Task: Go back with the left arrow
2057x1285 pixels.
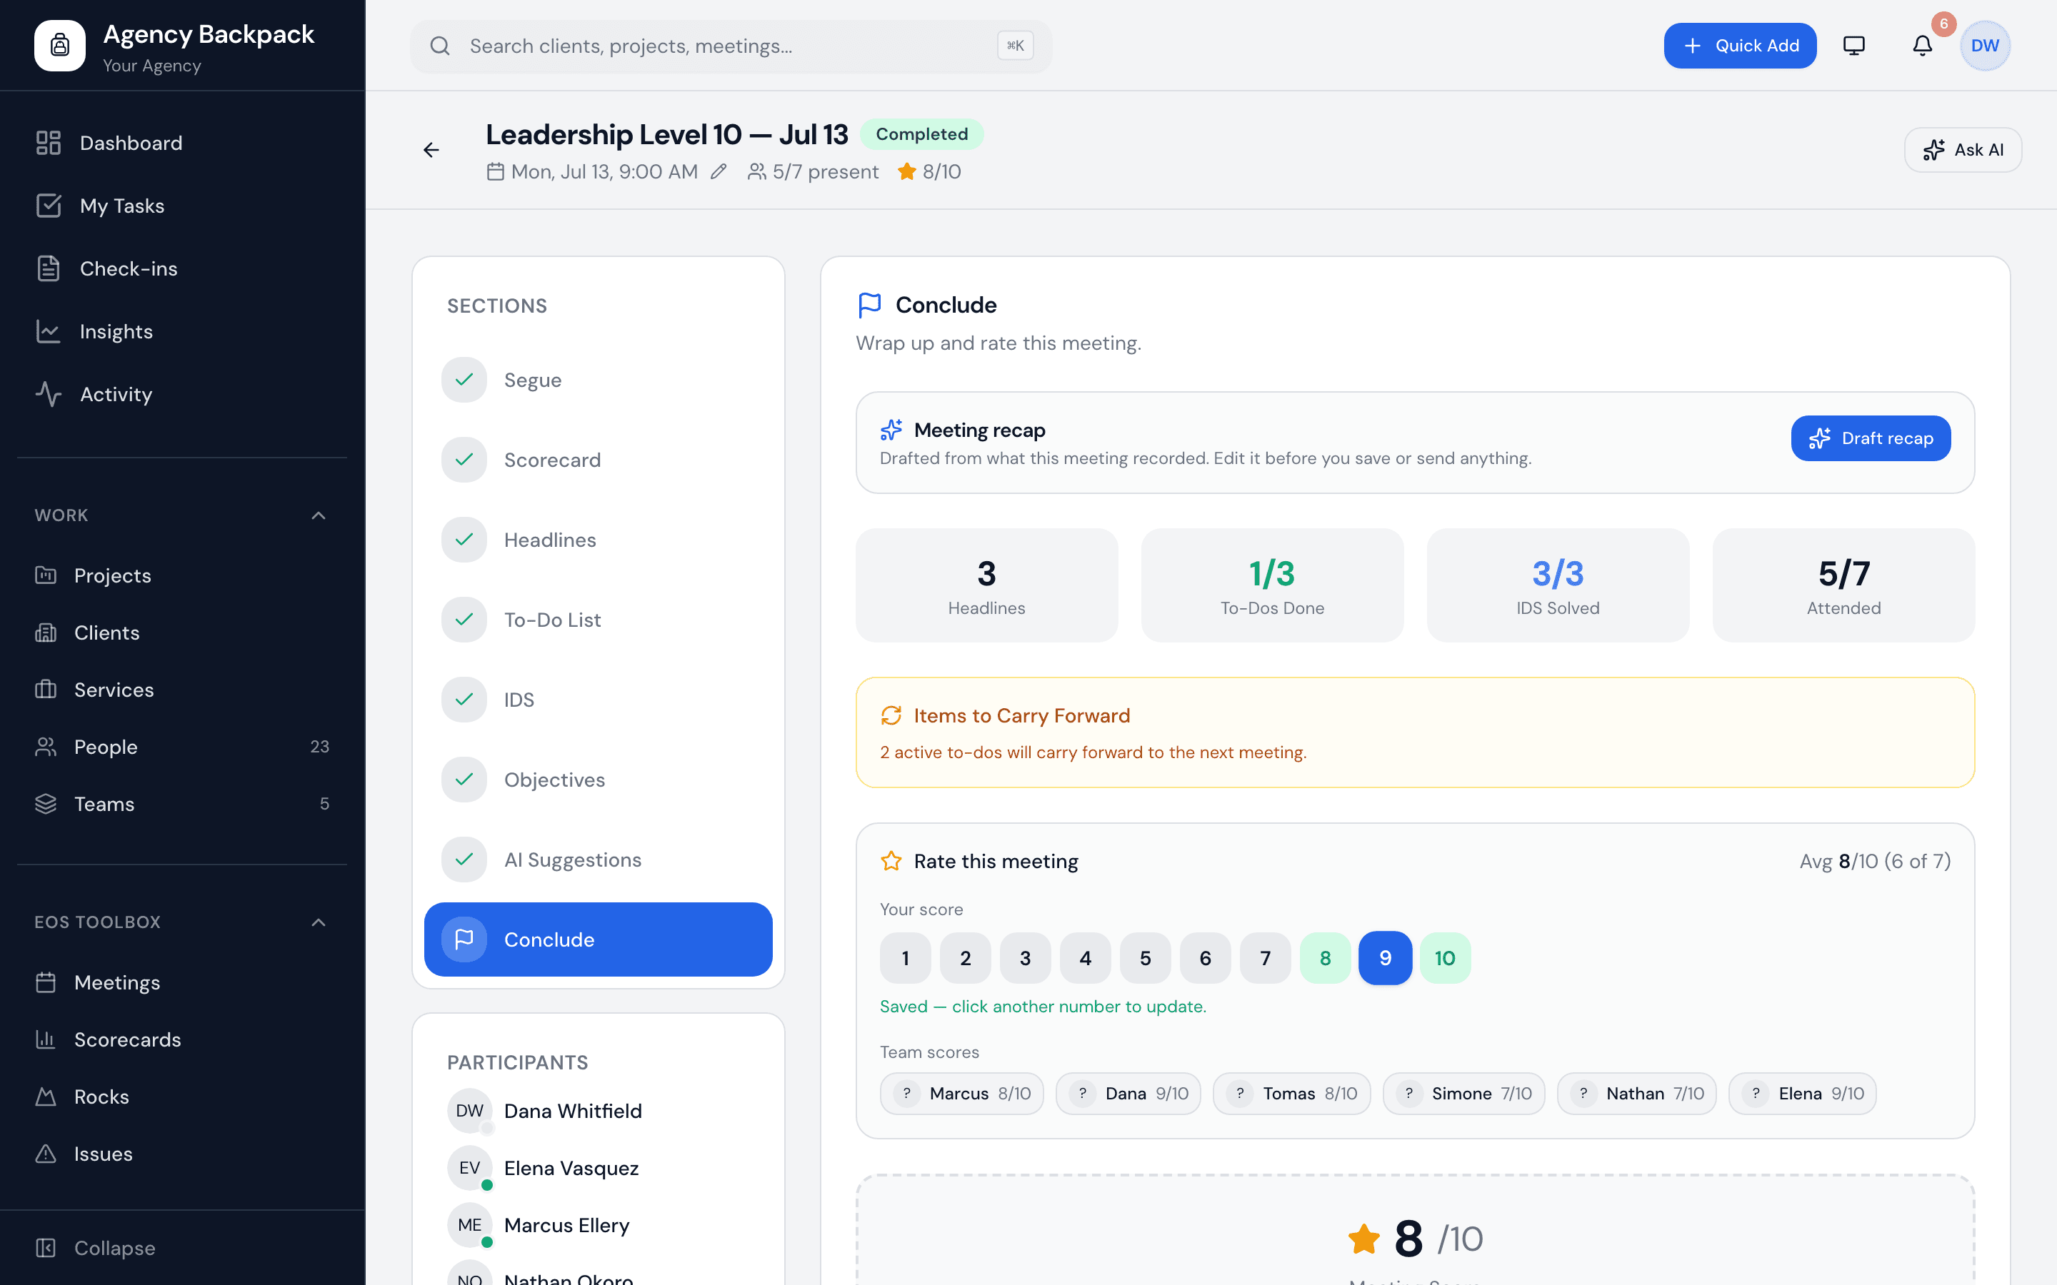Action: click(x=432, y=151)
